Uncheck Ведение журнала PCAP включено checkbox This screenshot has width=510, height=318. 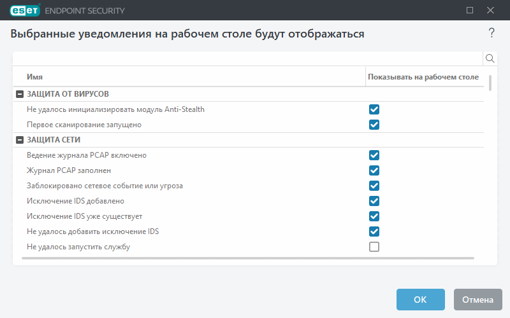click(x=374, y=155)
